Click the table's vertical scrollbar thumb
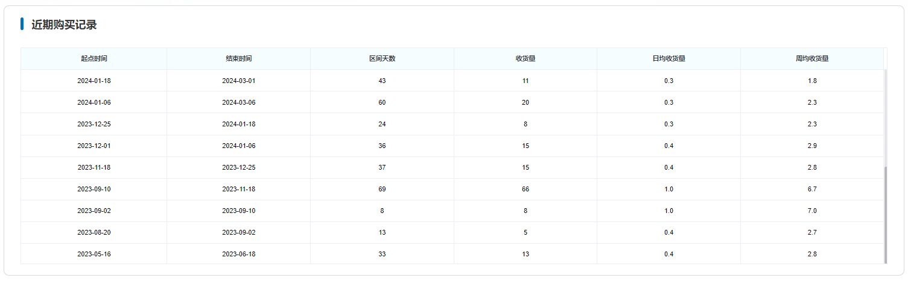The image size is (908, 281). click(886, 215)
